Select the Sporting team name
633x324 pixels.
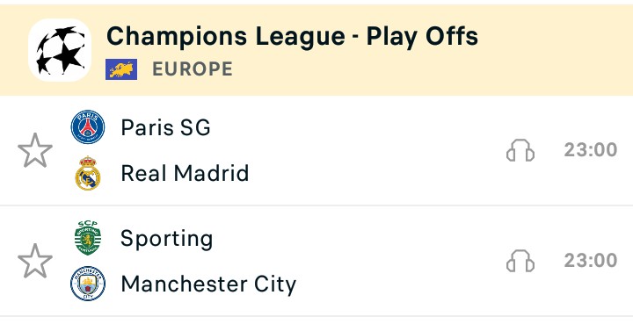pyautogui.click(x=167, y=239)
